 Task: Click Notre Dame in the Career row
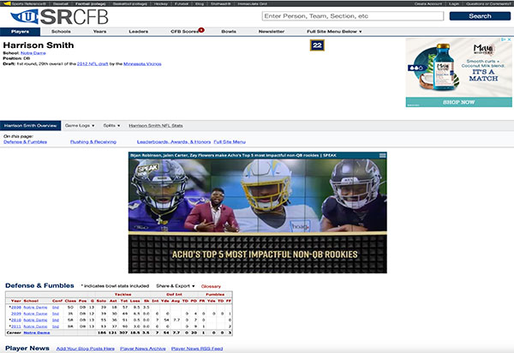point(37,332)
